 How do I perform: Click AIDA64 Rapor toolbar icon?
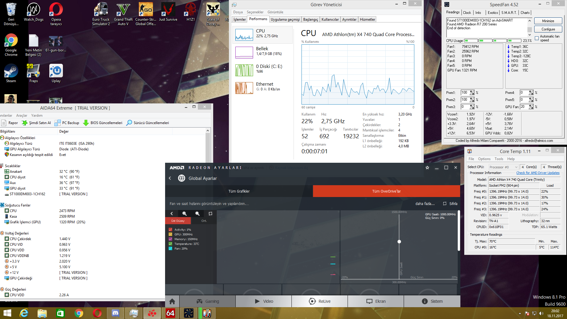(x=4, y=123)
